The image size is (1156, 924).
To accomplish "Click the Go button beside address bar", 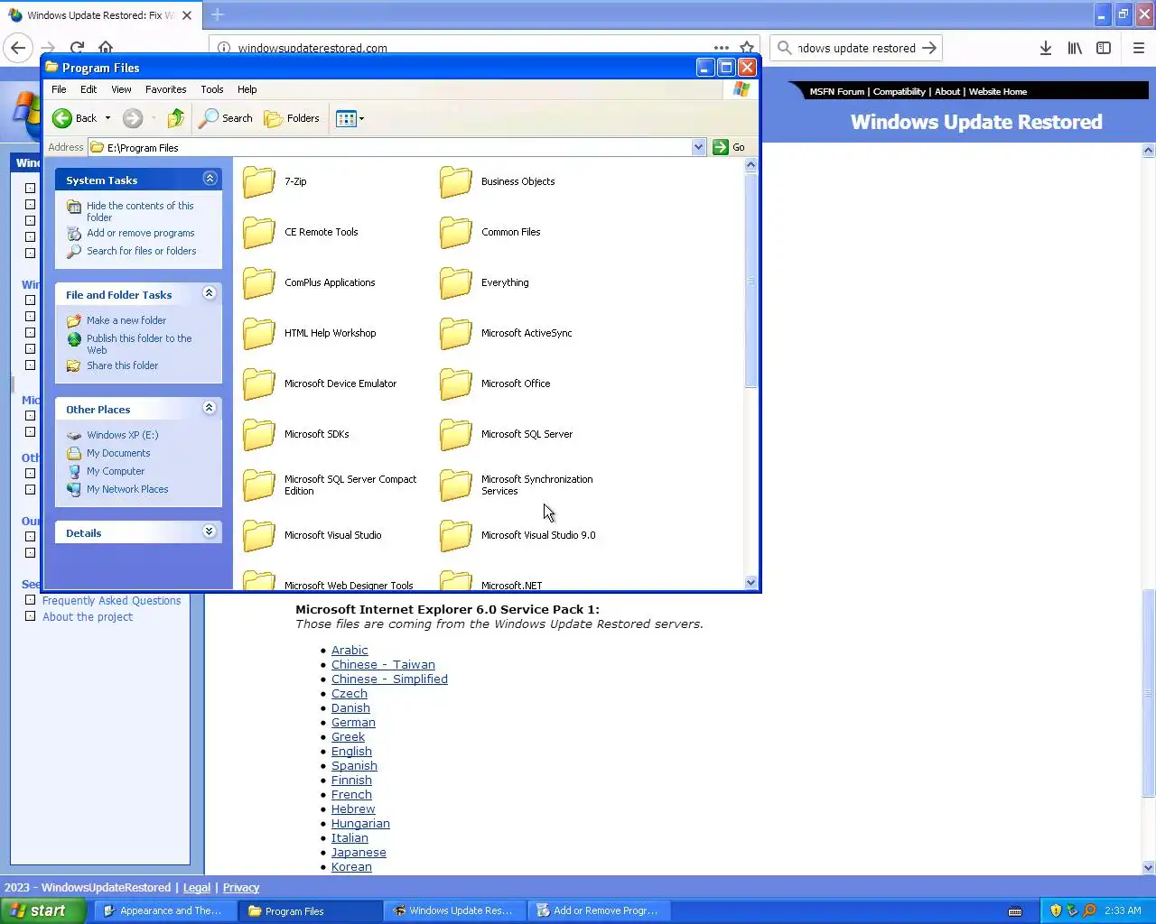I will coord(730,147).
